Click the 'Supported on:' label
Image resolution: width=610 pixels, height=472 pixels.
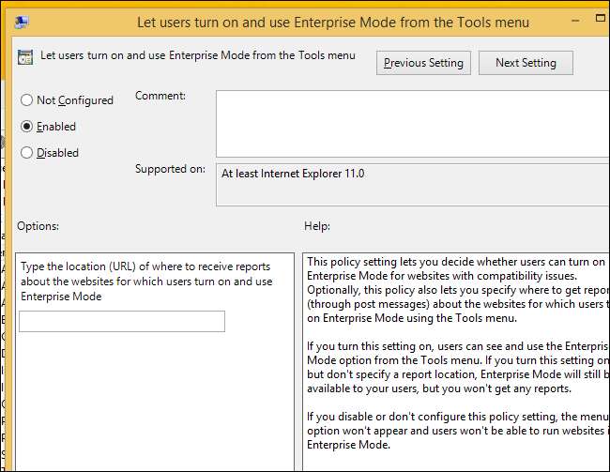point(170,170)
